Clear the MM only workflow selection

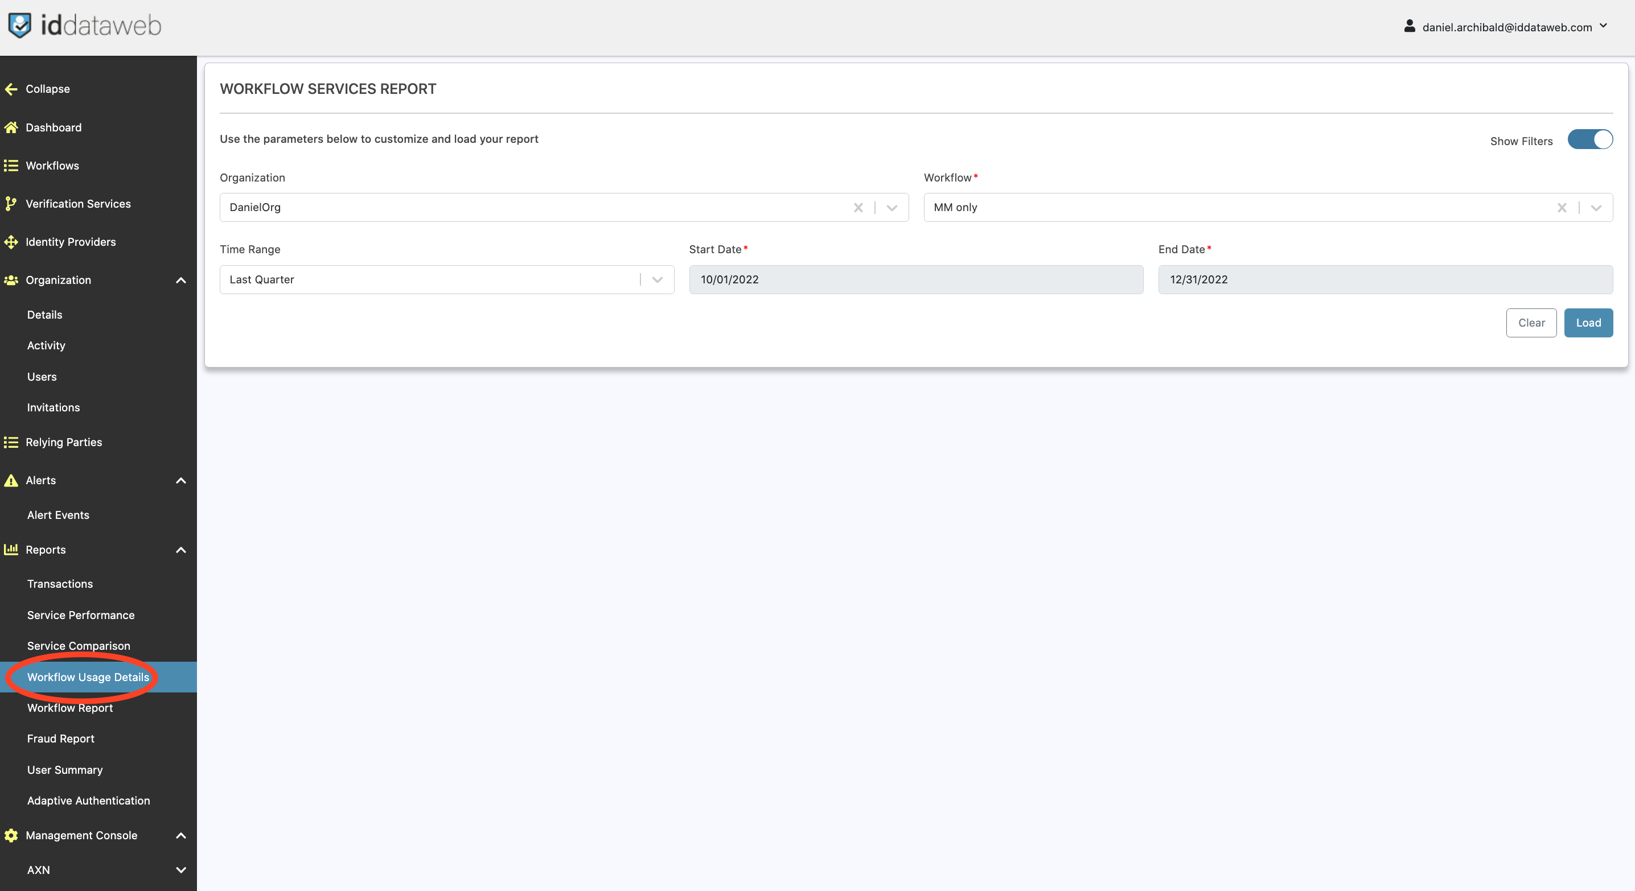tap(1562, 207)
